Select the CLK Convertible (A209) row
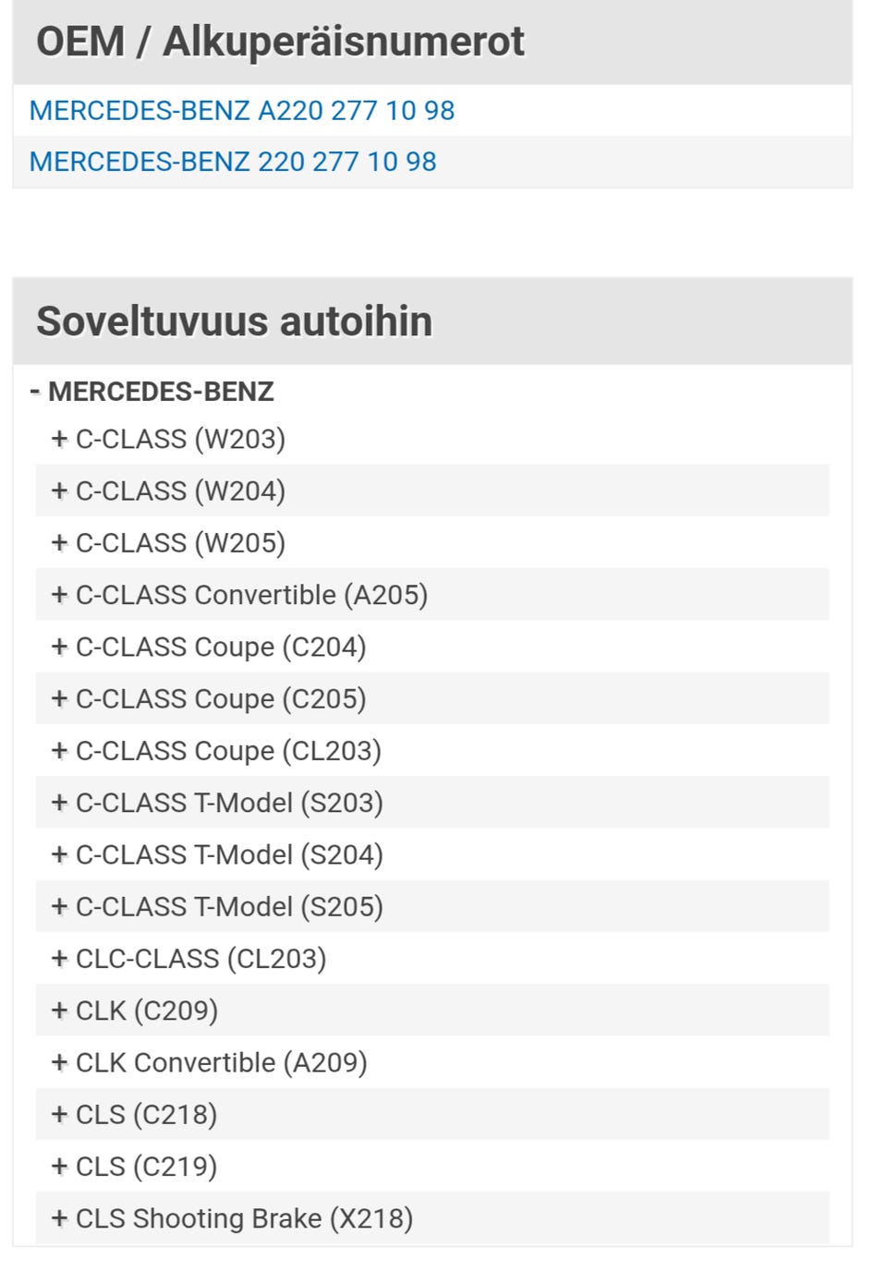The image size is (887, 1271). 432,1062
